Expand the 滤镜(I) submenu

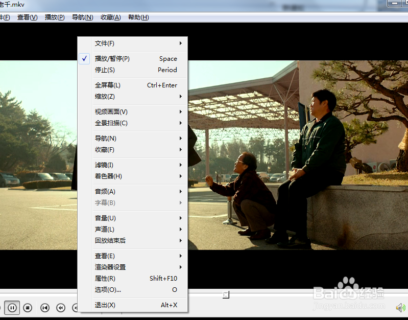pyautogui.click(x=133, y=165)
